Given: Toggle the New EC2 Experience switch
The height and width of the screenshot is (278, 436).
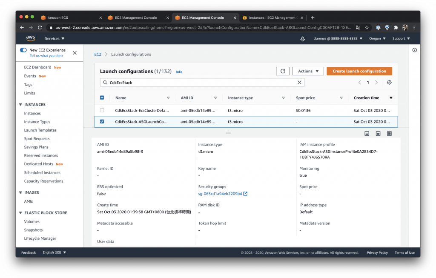Looking at the screenshot, I should pos(23,50).
